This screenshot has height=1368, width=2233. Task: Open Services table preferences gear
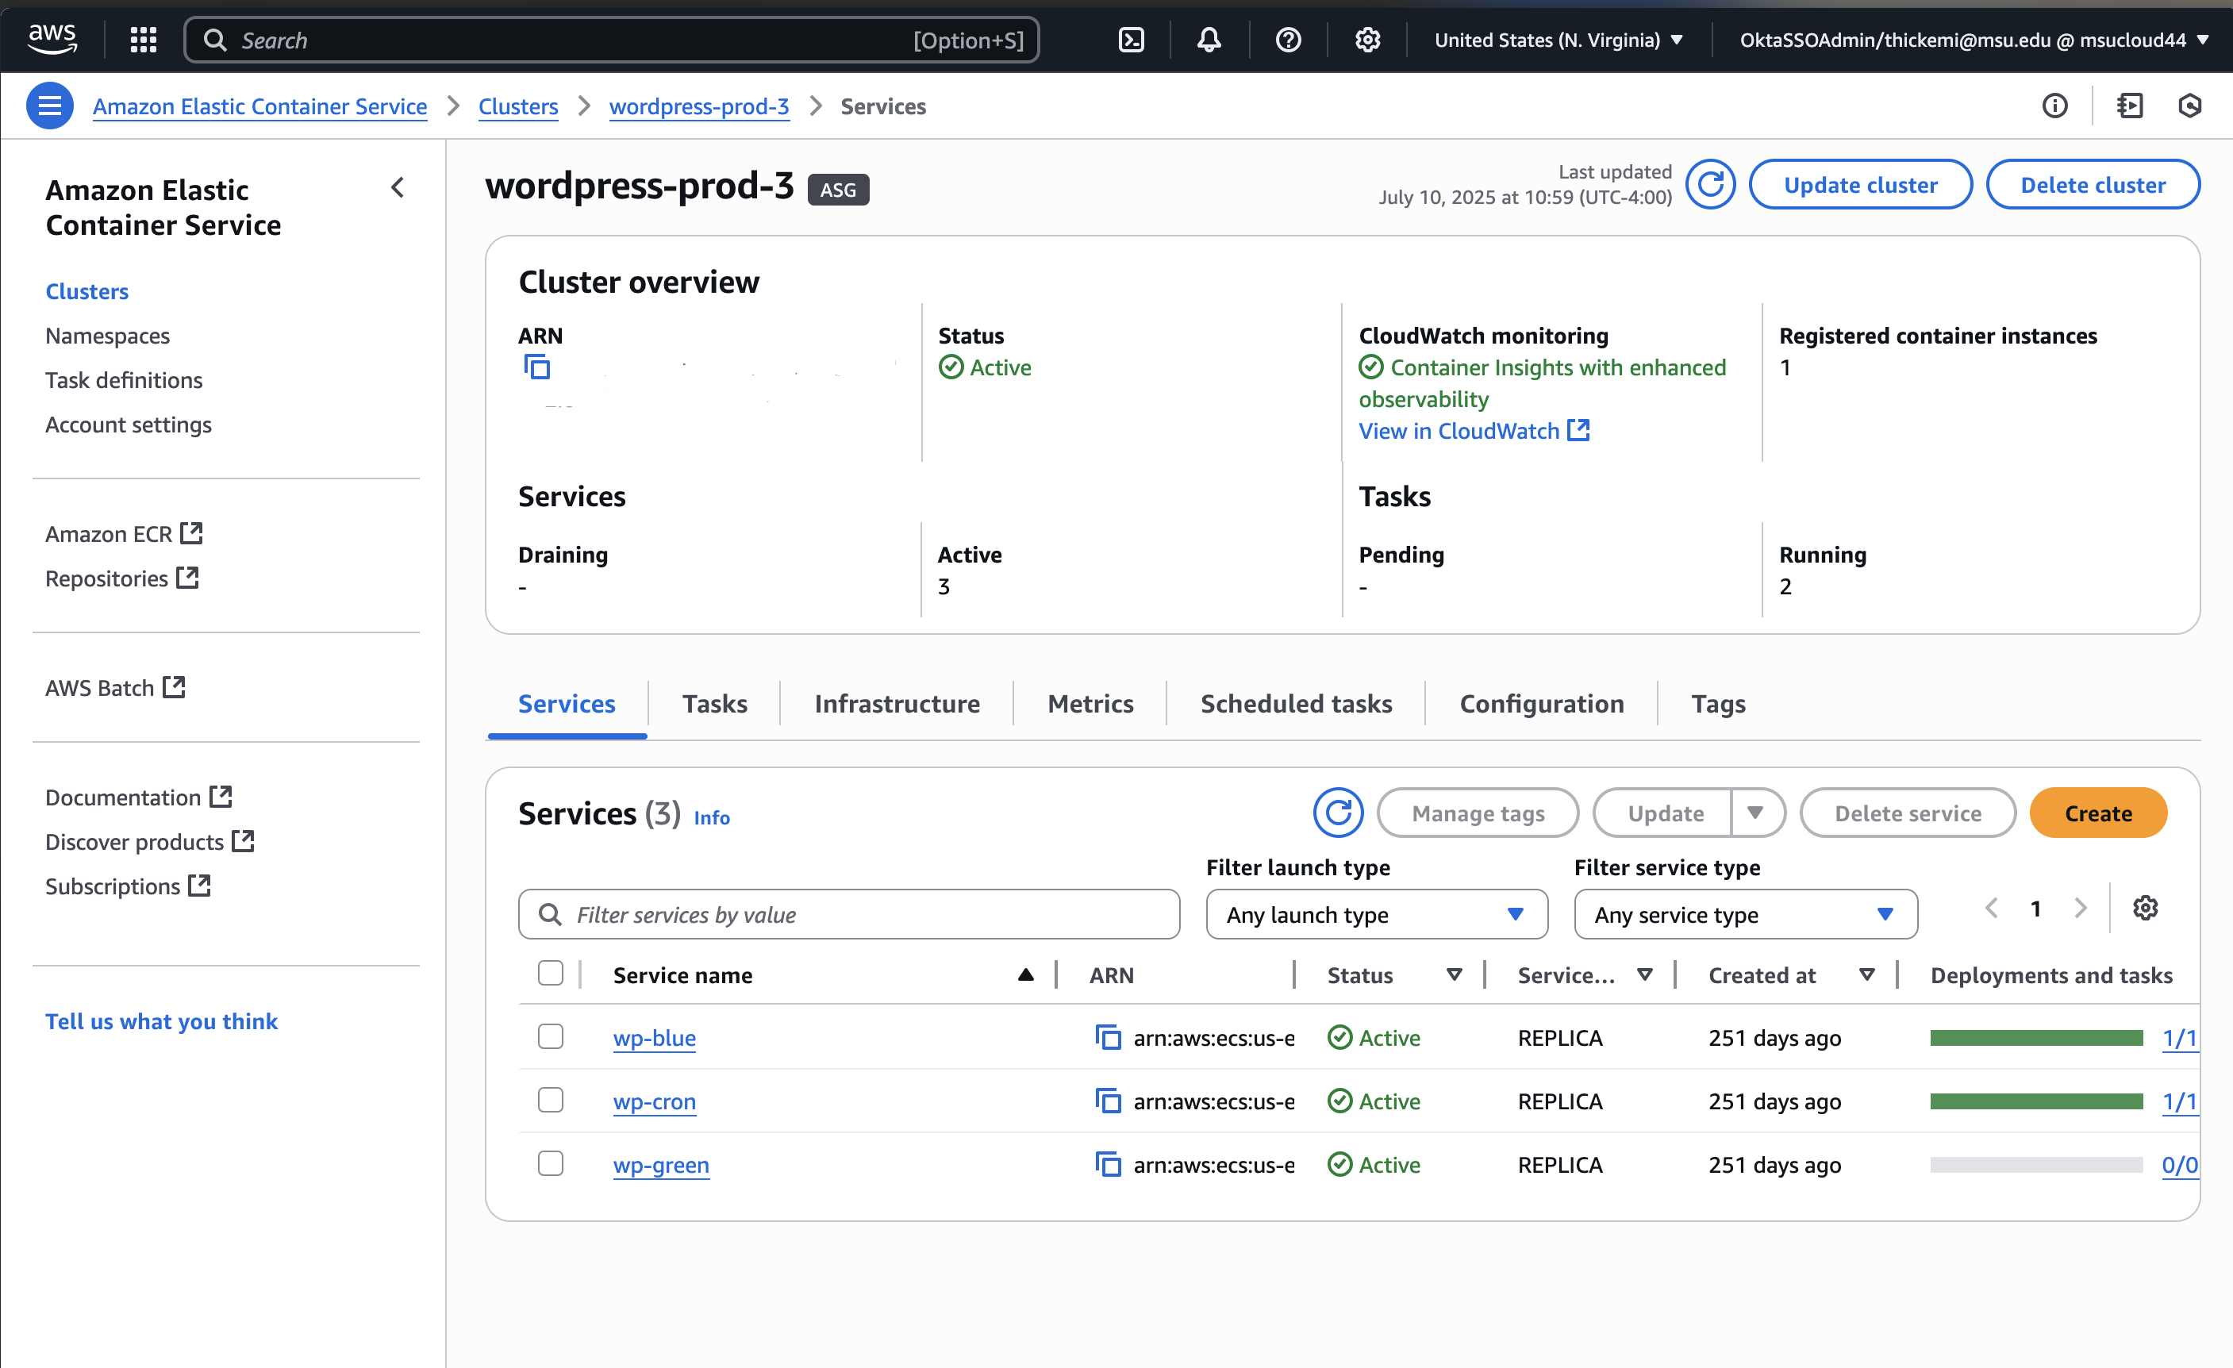pos(2144,908)
